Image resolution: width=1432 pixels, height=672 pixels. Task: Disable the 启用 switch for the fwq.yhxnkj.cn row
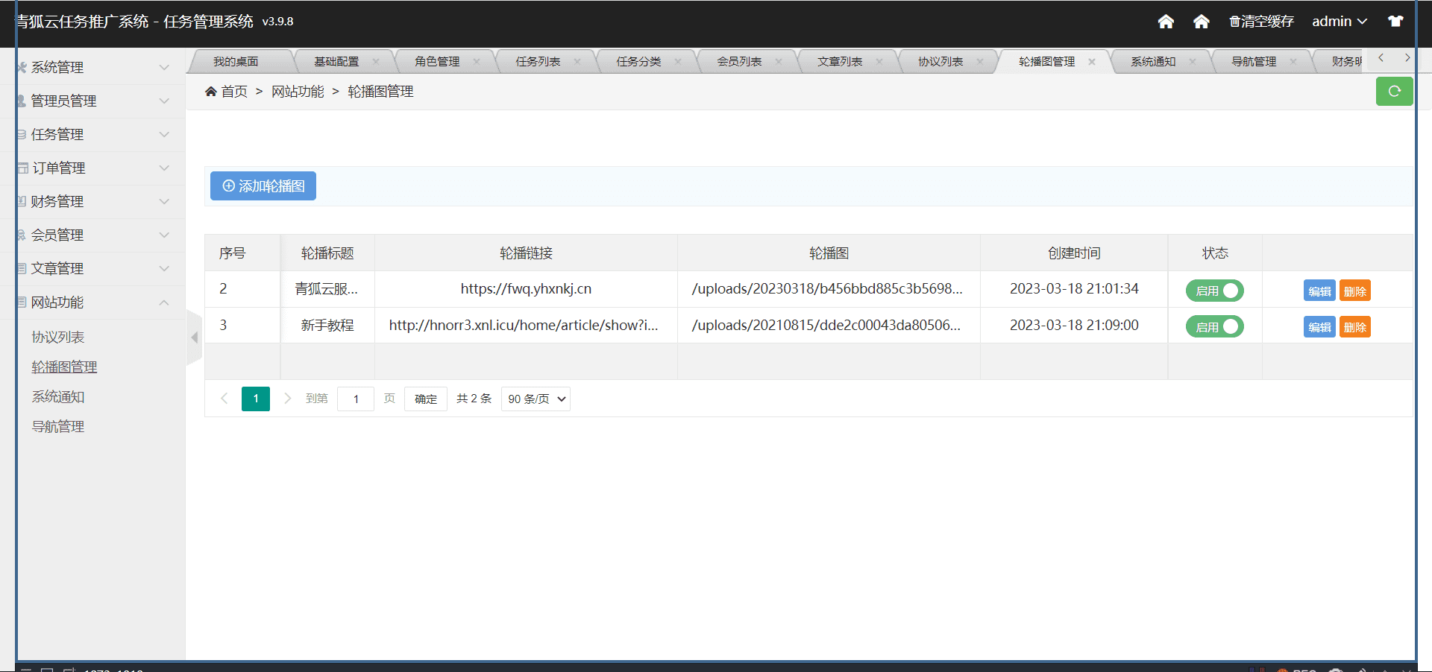(1214, 291)
